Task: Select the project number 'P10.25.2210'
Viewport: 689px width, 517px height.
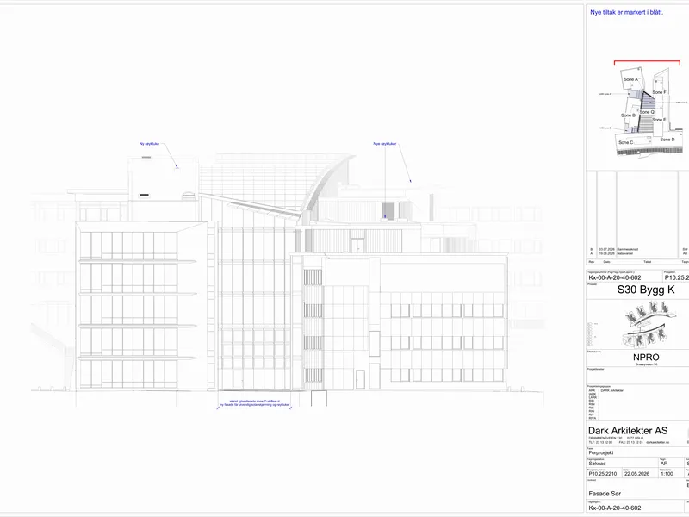Action: (602, 474)
